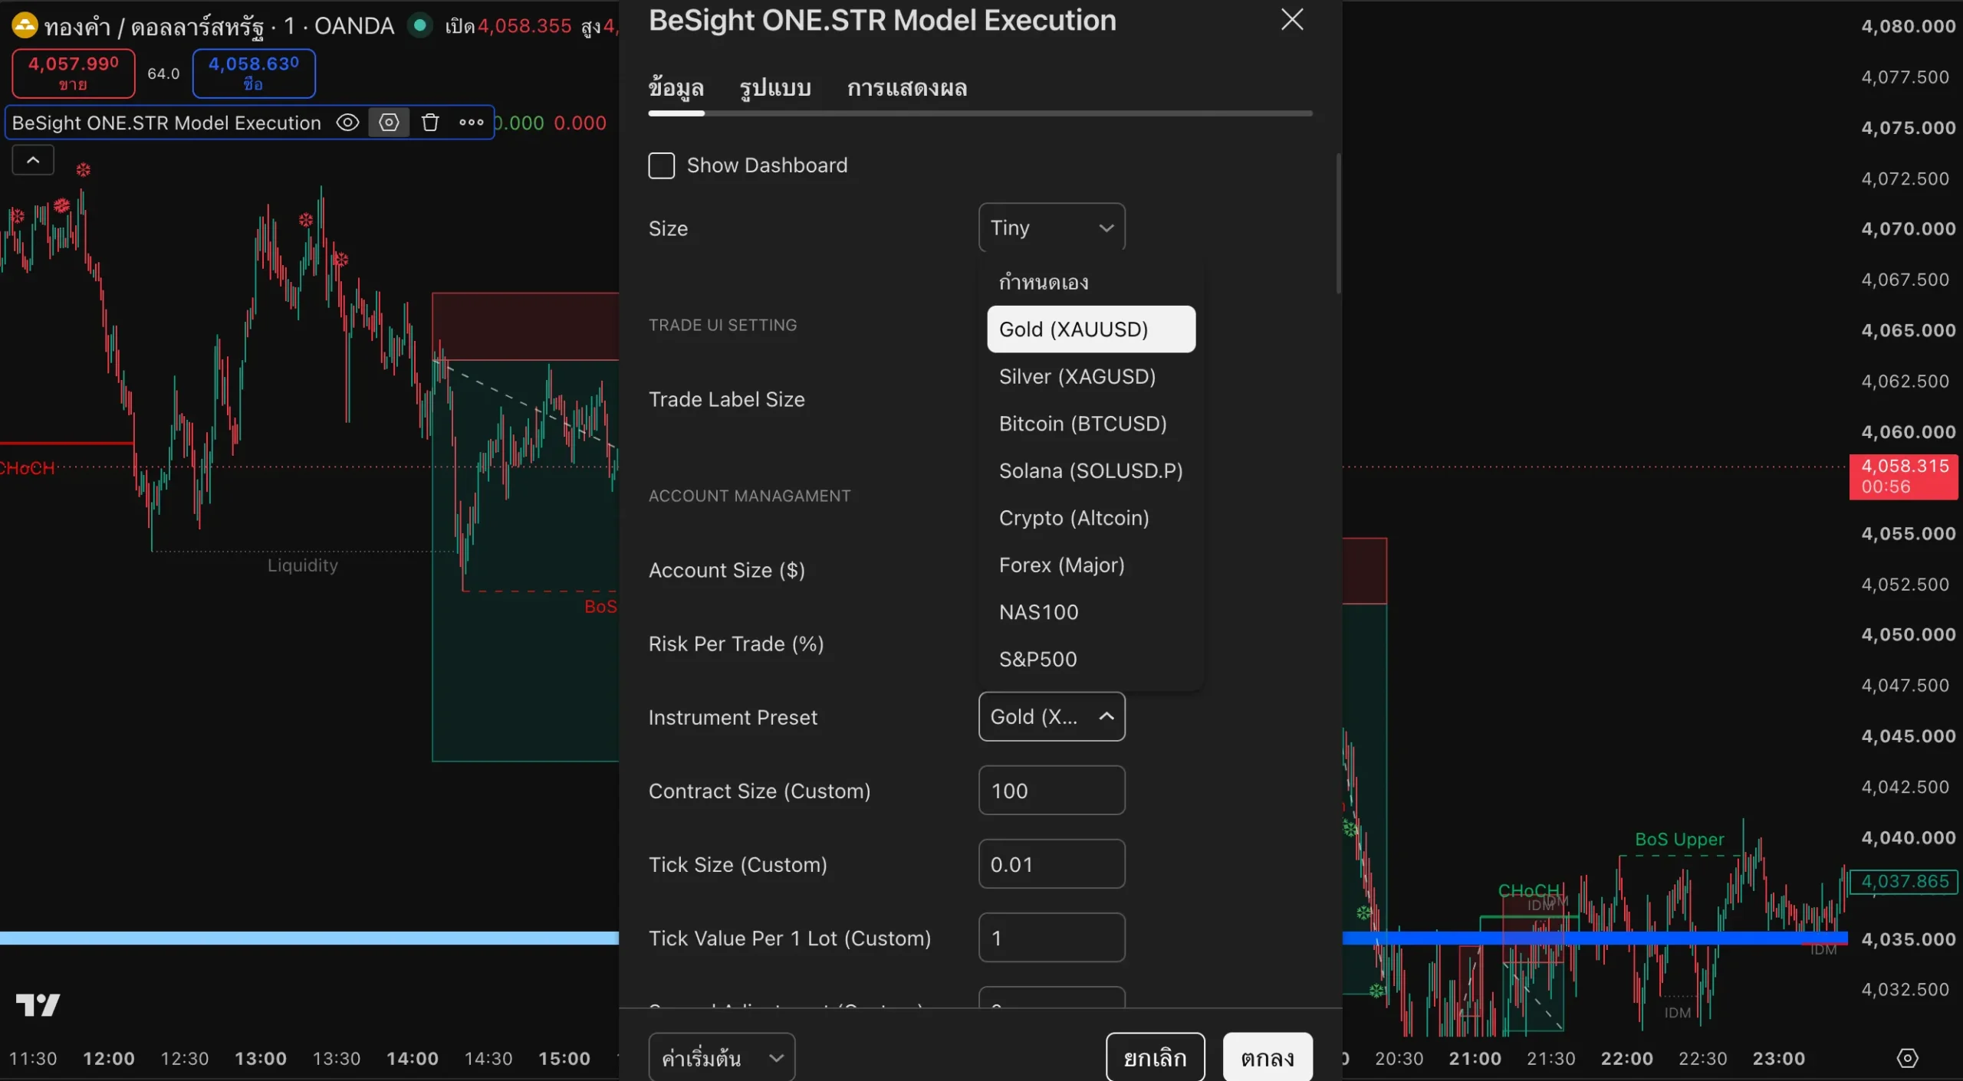1963x1081 pixels.
Task: Open indicator more options ellipsis
Action: click(x=471, y=123)
